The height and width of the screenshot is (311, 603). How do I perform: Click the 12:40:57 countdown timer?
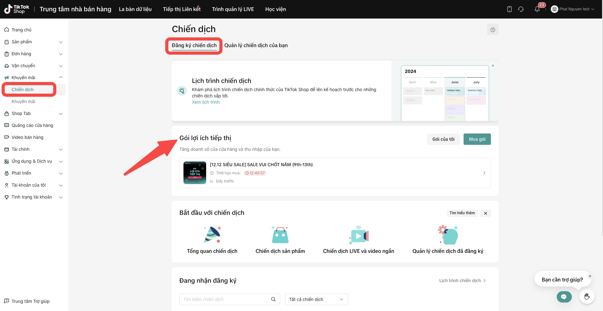click(255, 173)
